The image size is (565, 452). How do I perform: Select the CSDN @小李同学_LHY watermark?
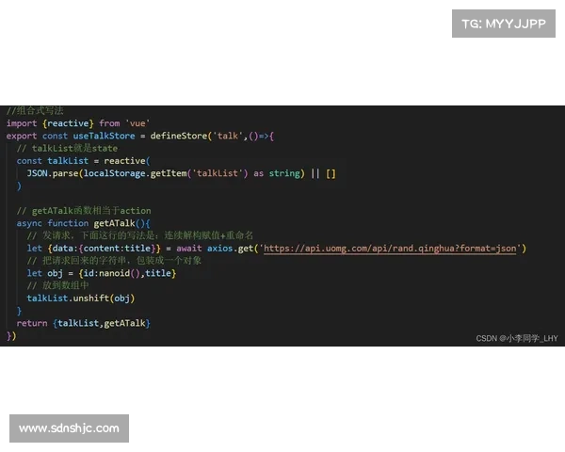tap(516, 338)
